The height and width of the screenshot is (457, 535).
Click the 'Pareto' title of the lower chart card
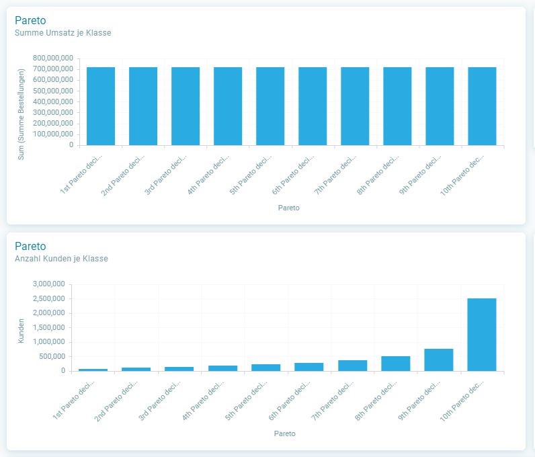(30, 246)
